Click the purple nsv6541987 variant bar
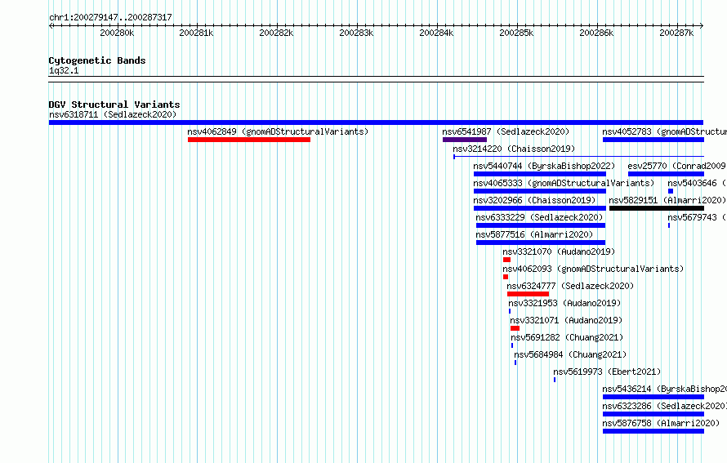 click(465, 140)
